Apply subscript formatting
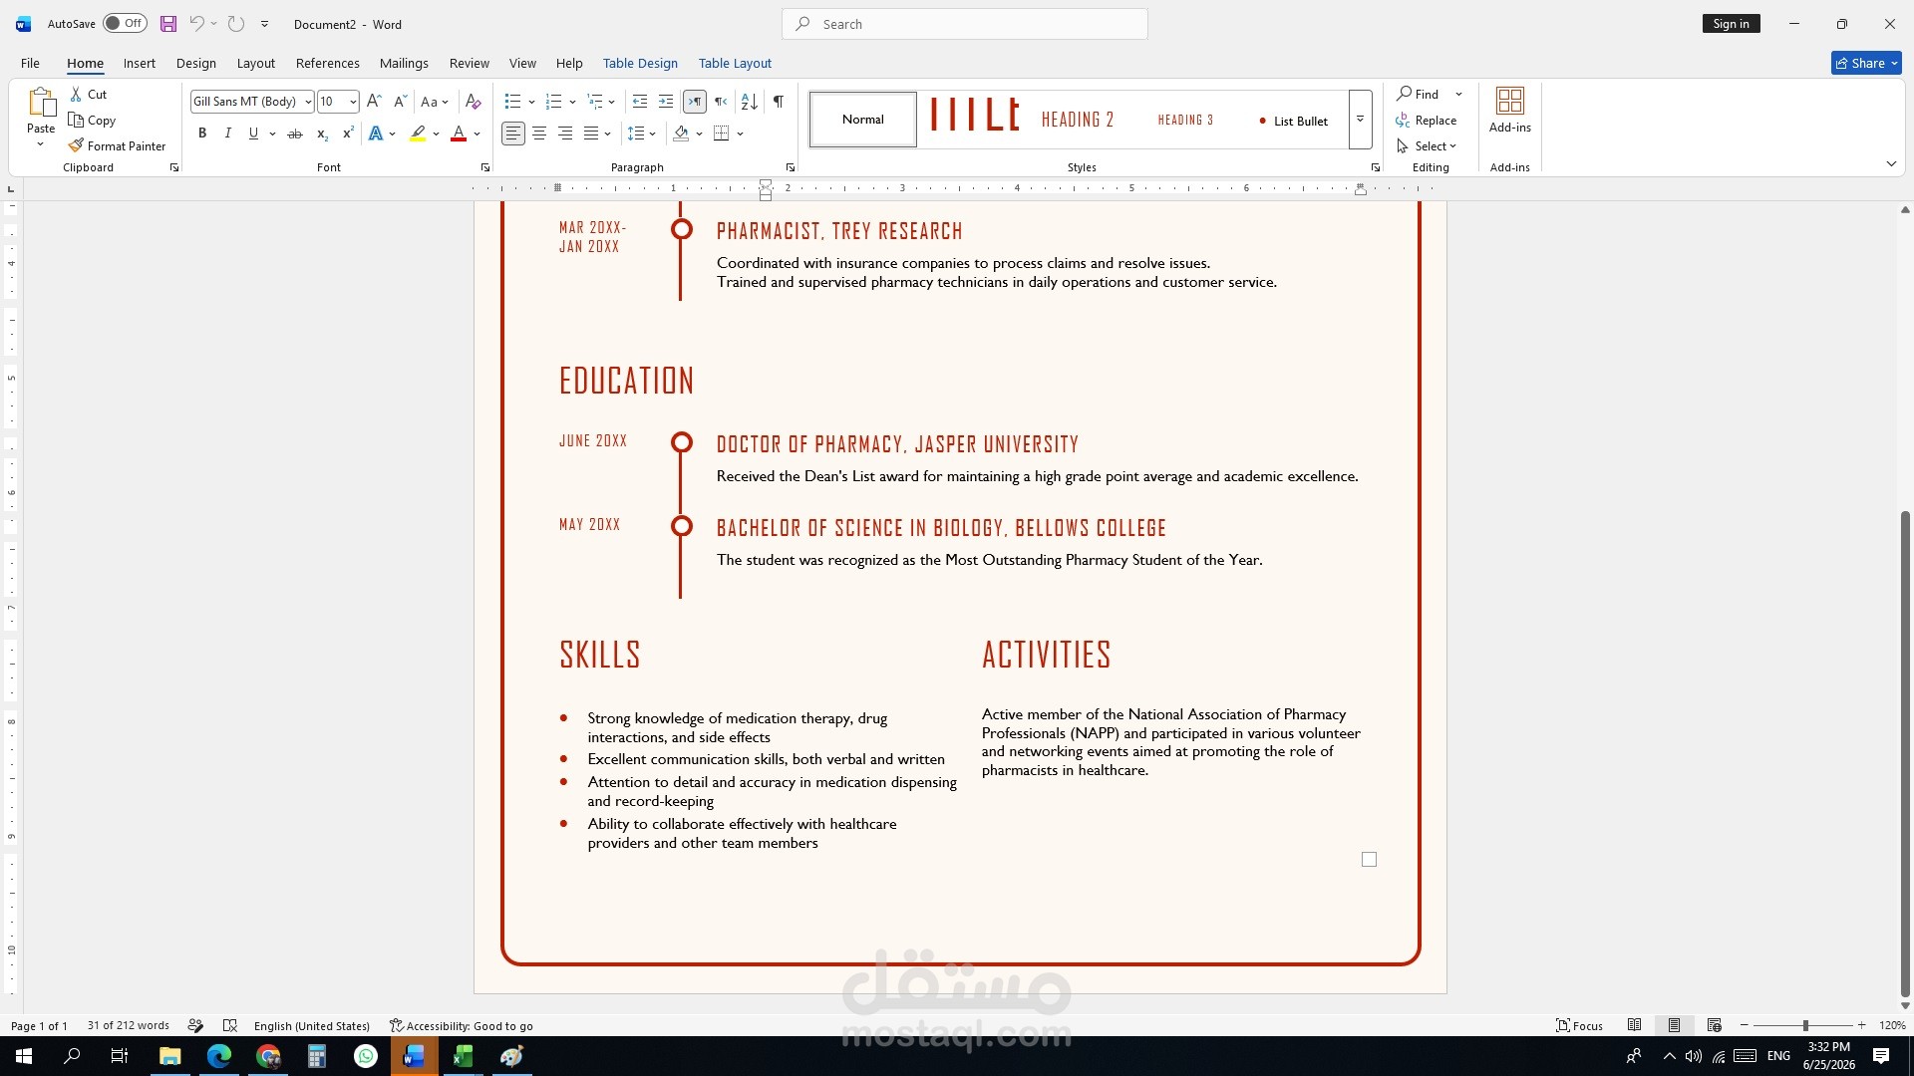Screen dimensions: 1914x1076 pos(322,134)
